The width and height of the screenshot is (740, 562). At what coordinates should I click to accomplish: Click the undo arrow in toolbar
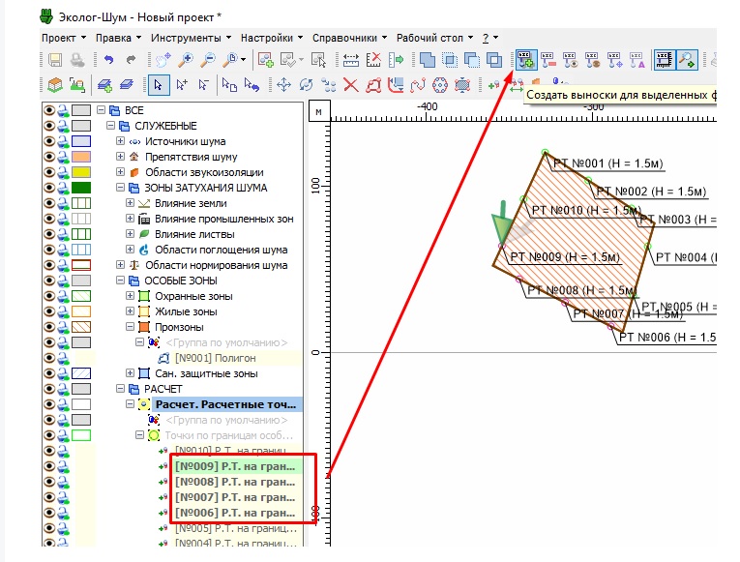[108, 60]
